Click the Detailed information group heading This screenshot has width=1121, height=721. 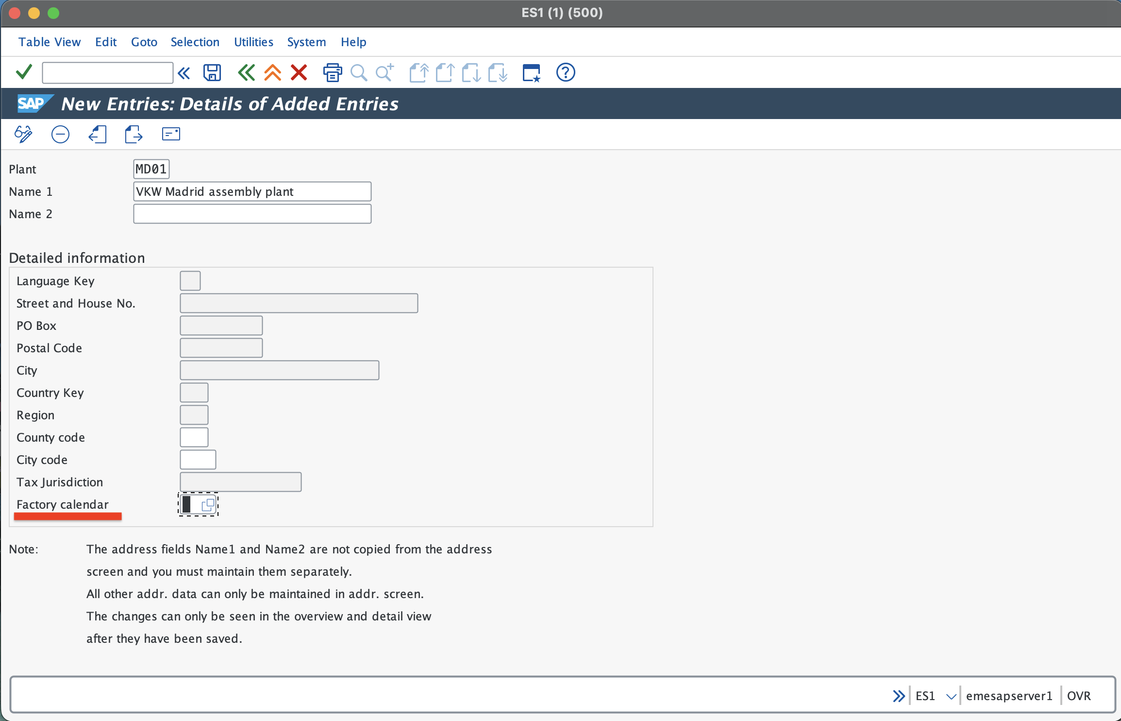tap(77, 258)
